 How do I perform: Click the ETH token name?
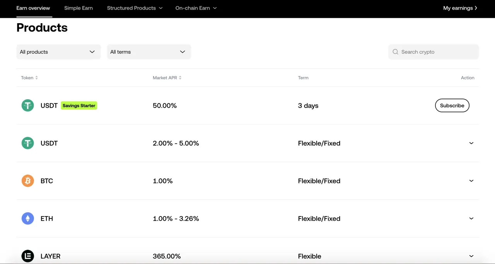[47, 218]
